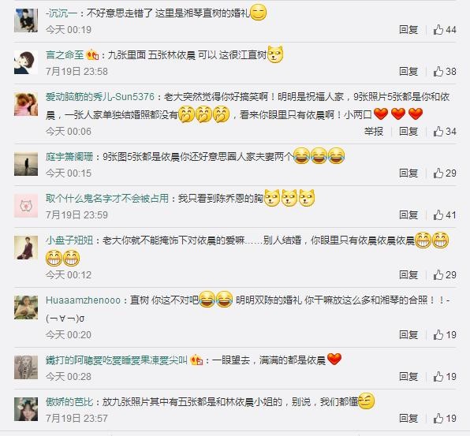Open avatar of 庭宇箫阑珊
Screen dimensions: 470x436
26,164
